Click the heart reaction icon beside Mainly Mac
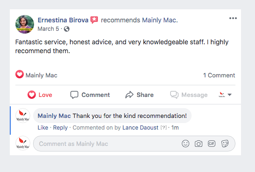255x172 pixels. [x=20, y=74]
